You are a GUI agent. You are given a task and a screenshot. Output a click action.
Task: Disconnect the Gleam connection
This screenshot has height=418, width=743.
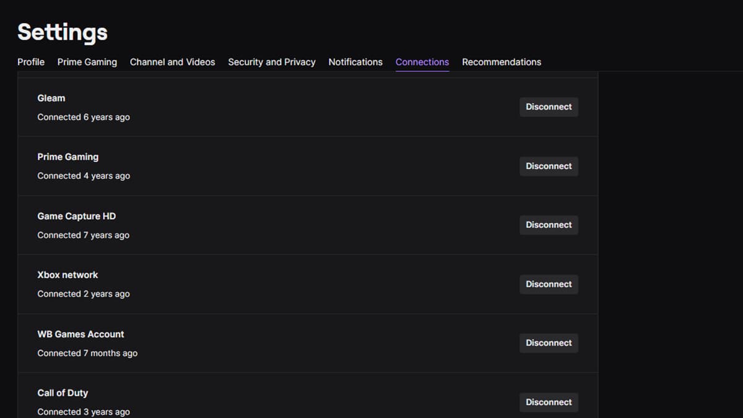pos(549,107)
